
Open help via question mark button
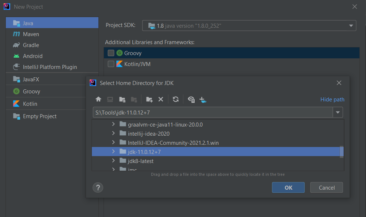98,187
